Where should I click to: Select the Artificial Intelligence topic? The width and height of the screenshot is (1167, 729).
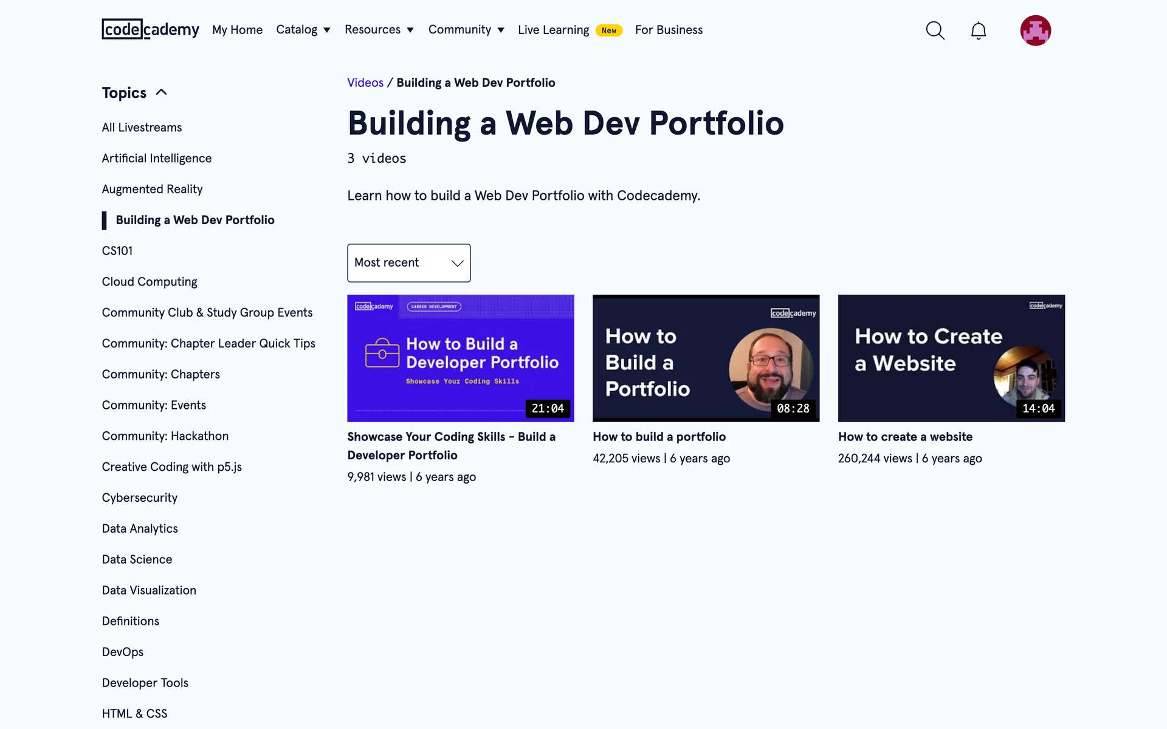pos(157,159)
